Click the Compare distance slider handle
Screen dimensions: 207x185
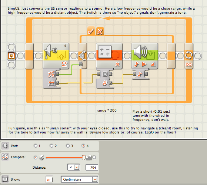tap(84, 158)
